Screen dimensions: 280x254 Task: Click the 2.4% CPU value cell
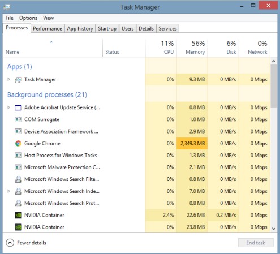click(x=161, y=215)
